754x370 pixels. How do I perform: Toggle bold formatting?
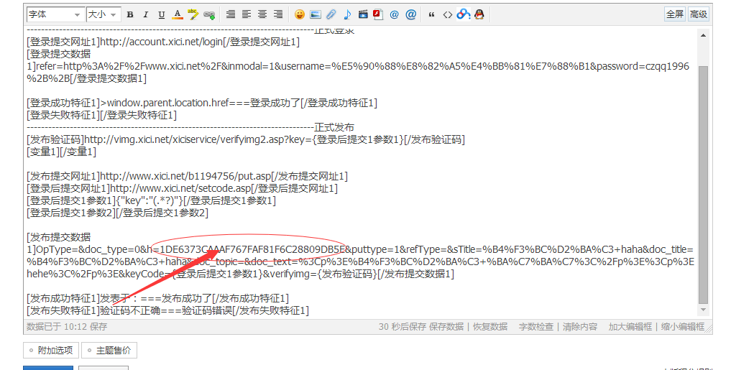[x=130, y=14]
